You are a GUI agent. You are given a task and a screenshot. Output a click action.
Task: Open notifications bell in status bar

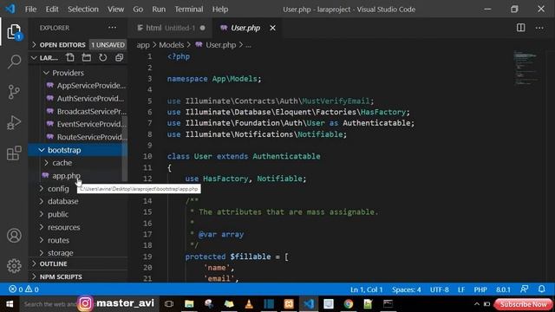(x=541, y=289)
